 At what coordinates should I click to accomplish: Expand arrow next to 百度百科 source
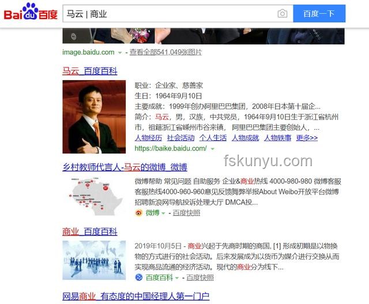click(177, 278)
